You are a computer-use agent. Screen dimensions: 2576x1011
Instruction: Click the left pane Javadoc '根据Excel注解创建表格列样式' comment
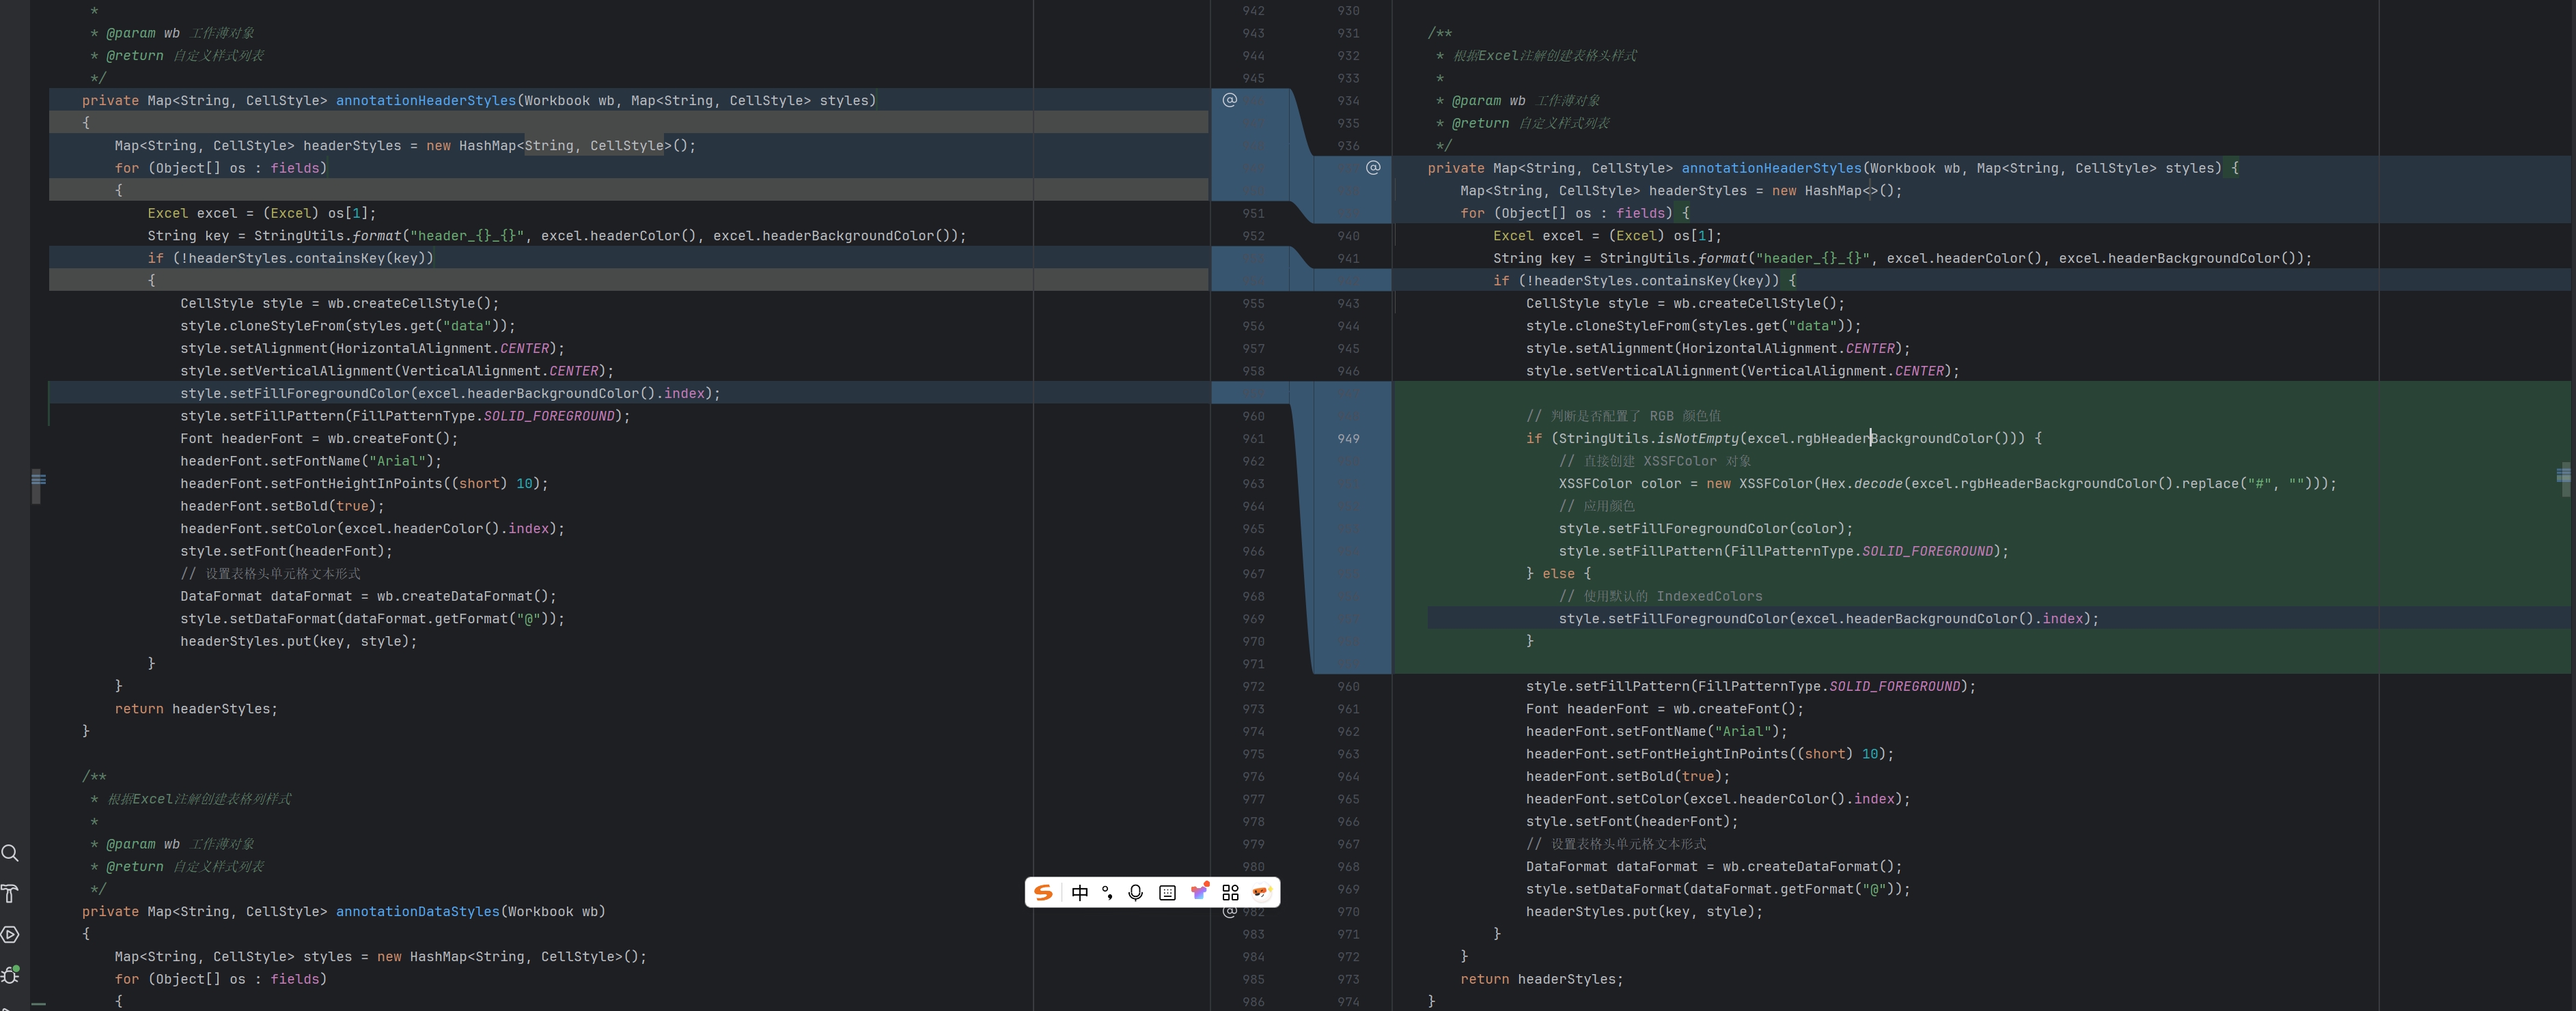pyautogui.click(x=199, y=799)
